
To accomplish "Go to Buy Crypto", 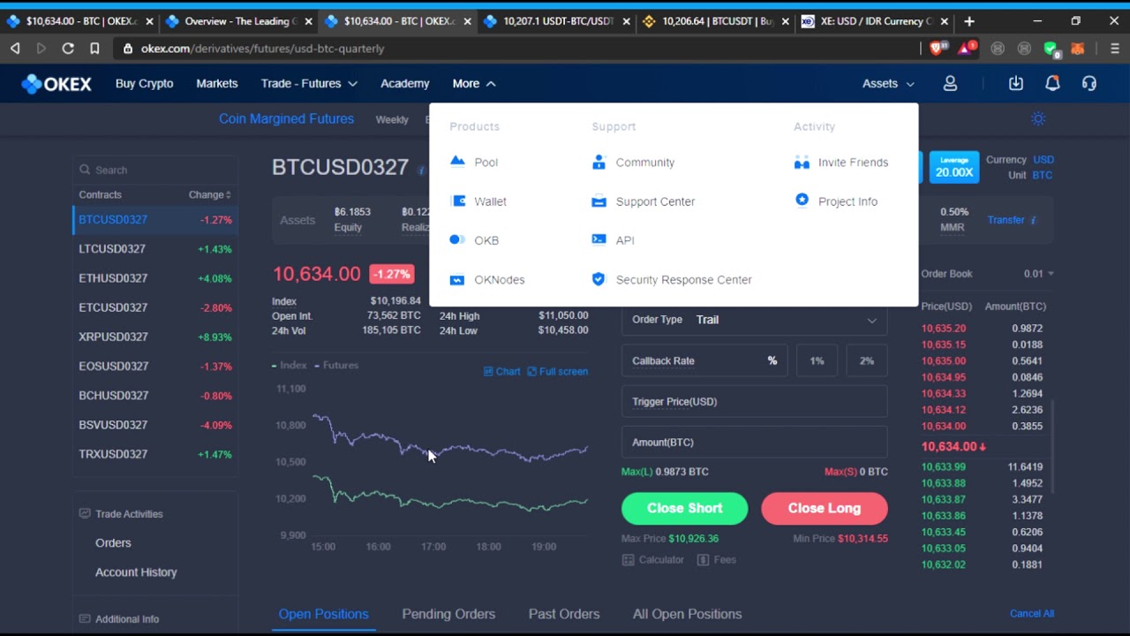I will (x=144, y=83).
